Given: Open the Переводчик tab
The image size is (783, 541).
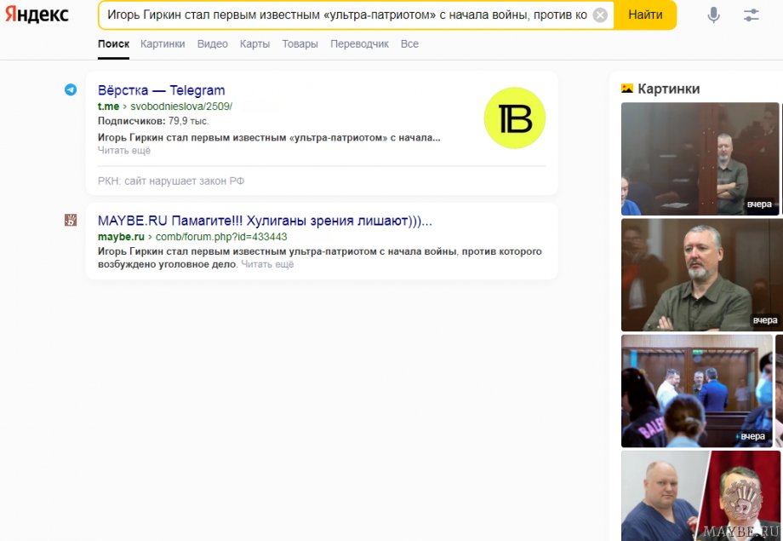Looking at the screenshot, I should [359, 44].
